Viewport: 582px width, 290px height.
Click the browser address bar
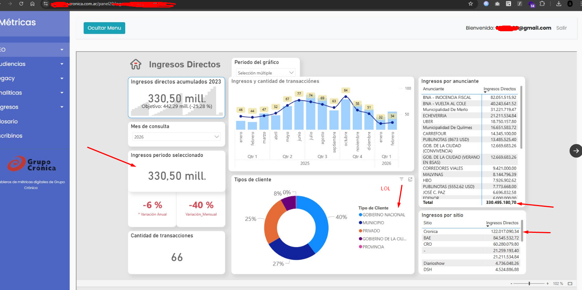coord(256,4)
